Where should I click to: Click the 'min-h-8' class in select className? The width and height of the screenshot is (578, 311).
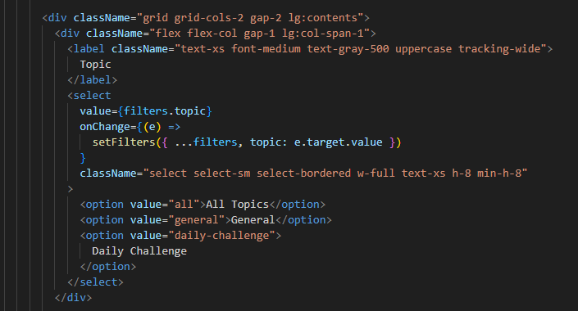click(499, 174)
